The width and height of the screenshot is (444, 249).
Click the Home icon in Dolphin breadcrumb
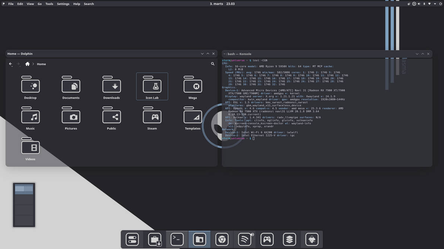click(28, 64)
